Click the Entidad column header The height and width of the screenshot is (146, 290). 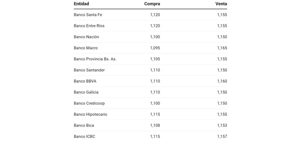click(81, 4)
